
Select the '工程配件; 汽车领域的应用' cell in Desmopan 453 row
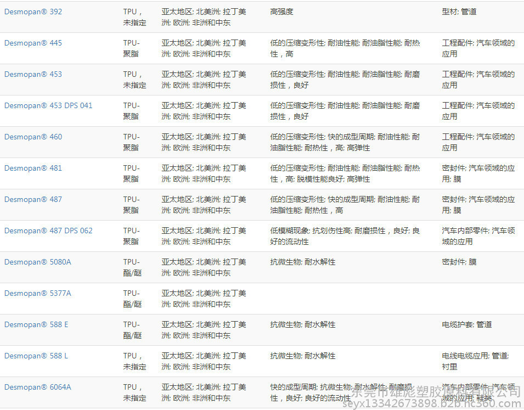click(478, 80)
